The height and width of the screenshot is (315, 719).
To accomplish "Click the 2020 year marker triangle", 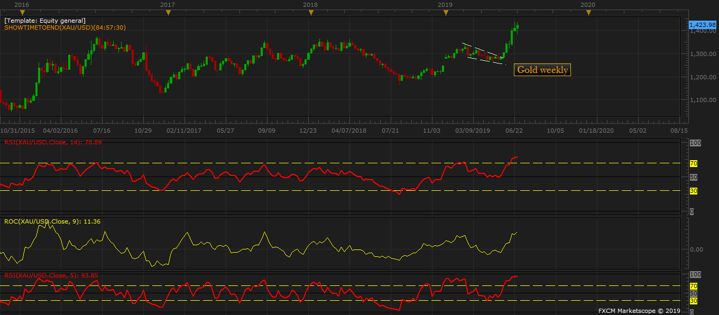I will [588, 13].
